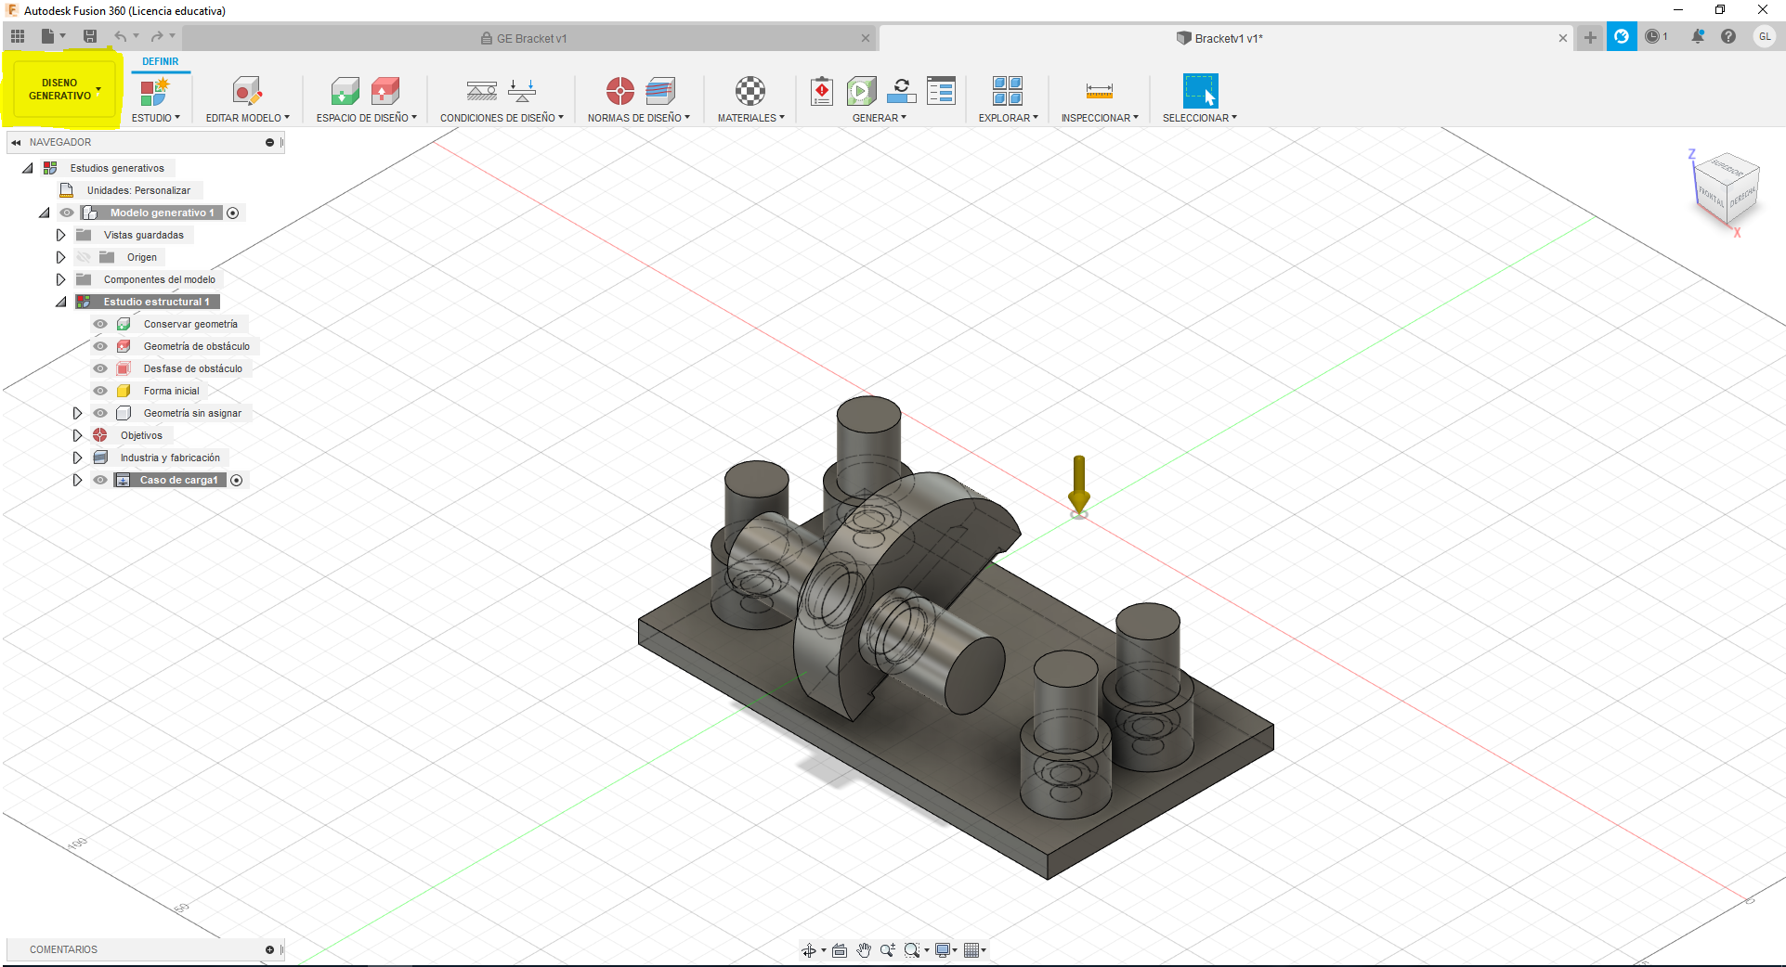Open the Help question mark icon

point(1728,36)
